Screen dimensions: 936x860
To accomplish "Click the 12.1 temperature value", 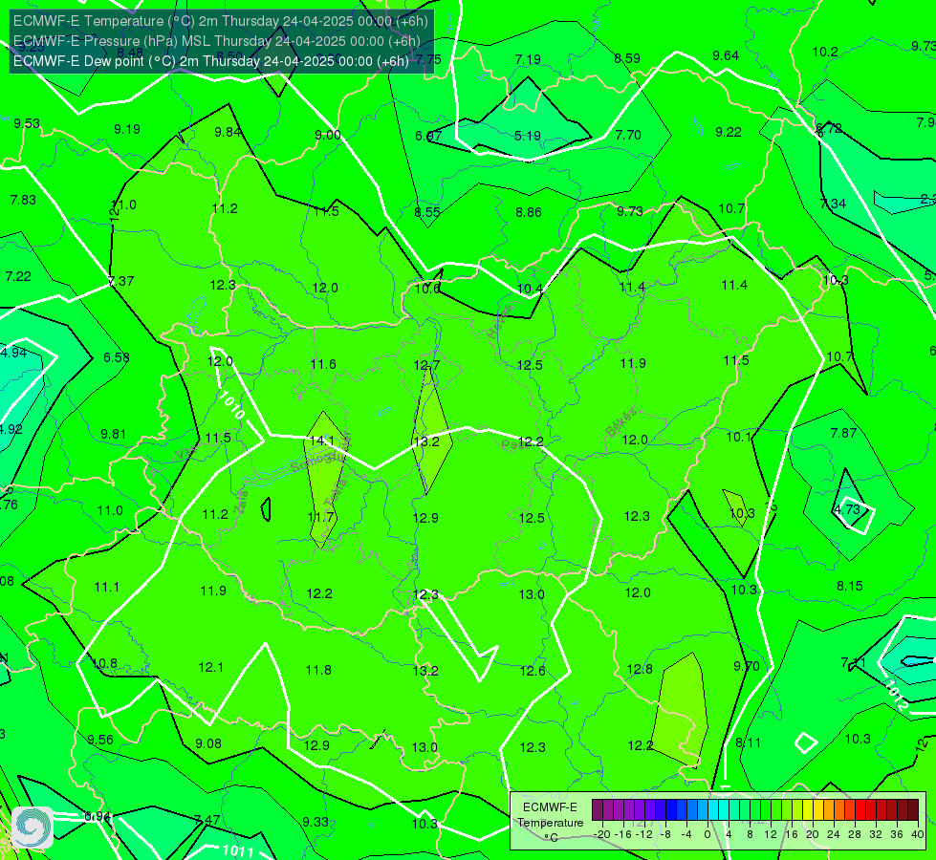I will click(x=210, y=667).
